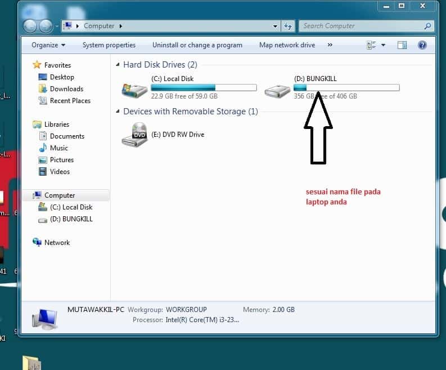Open recent pages dropdown next to Forward

[x=57, y=26]
